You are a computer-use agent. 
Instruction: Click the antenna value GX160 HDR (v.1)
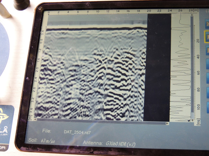point(121,144)
